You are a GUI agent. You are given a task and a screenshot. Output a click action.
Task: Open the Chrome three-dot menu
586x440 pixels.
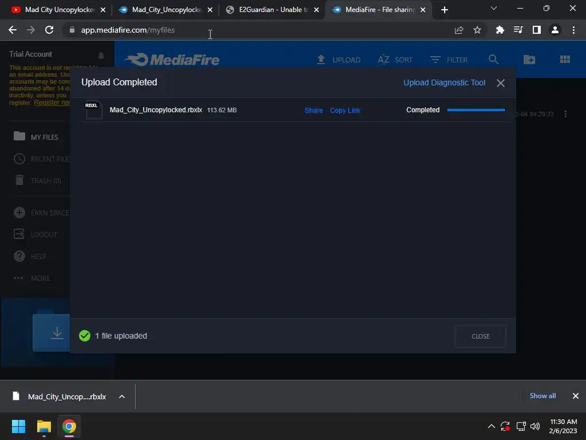point(573,30)
